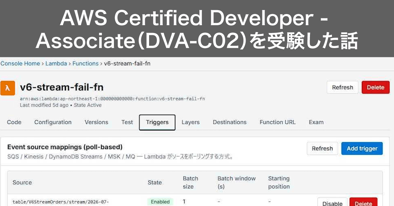The image size is (394, 206).
Task: Open the Console Home breadcrumb link
Action: (x=20, y=63)
